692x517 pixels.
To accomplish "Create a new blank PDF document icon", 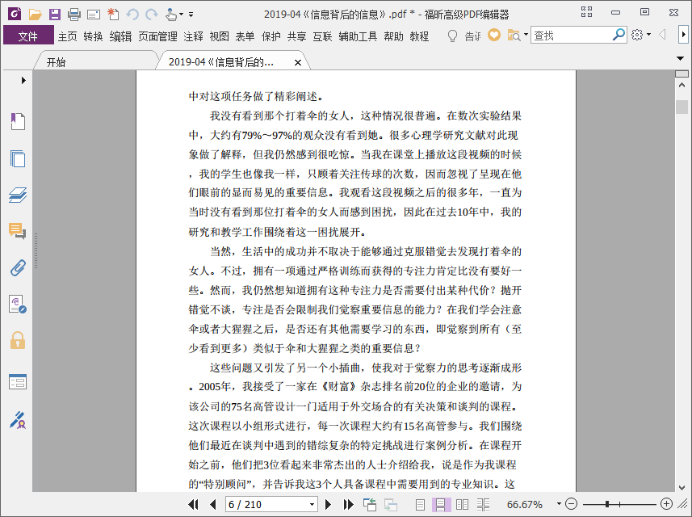I will pyautogui.click(x=113, y=14).
